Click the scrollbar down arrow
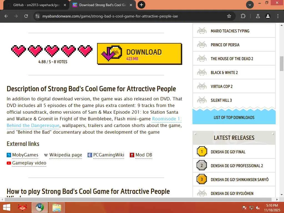Viewport: 284px width, 213px height. point(282,195)
